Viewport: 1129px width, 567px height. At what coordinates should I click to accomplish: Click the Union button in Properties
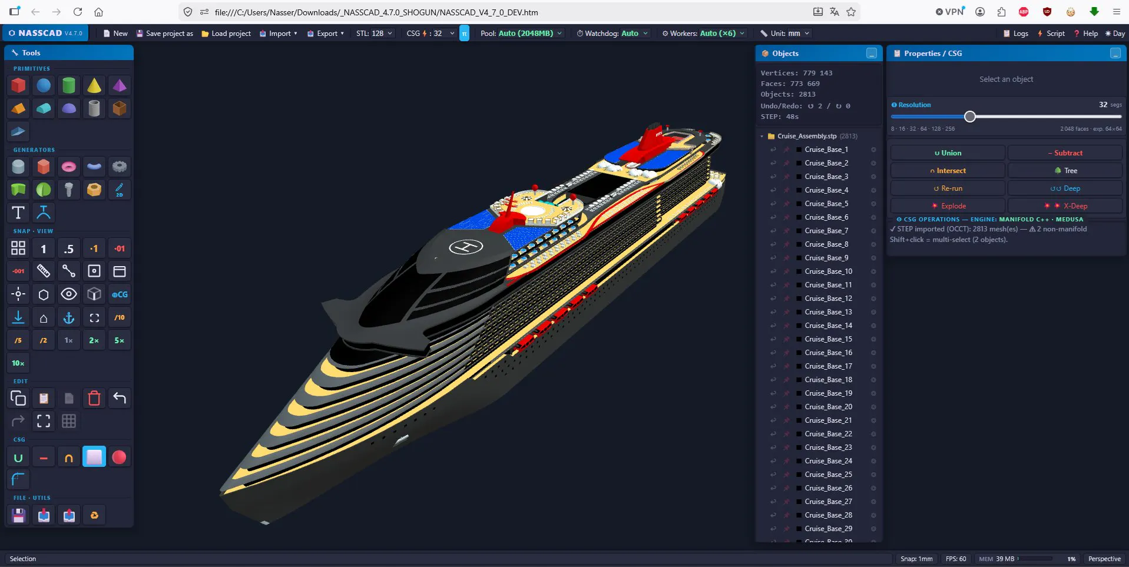(948, 153)
